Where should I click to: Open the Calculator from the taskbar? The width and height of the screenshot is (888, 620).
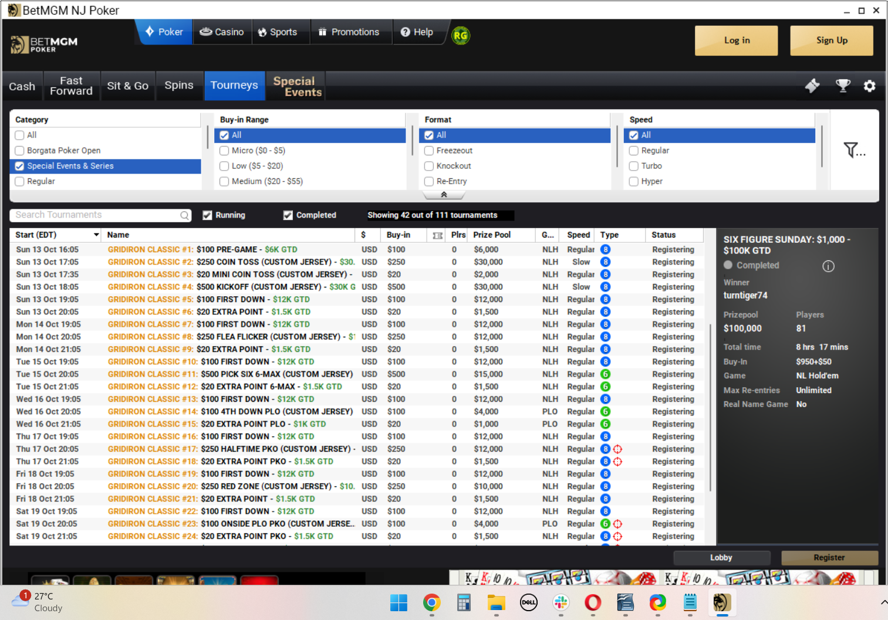click(x=464, y=602)
